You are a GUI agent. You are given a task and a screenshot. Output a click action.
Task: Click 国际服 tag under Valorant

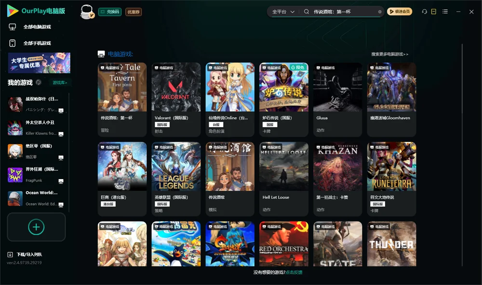pos(162,125)
